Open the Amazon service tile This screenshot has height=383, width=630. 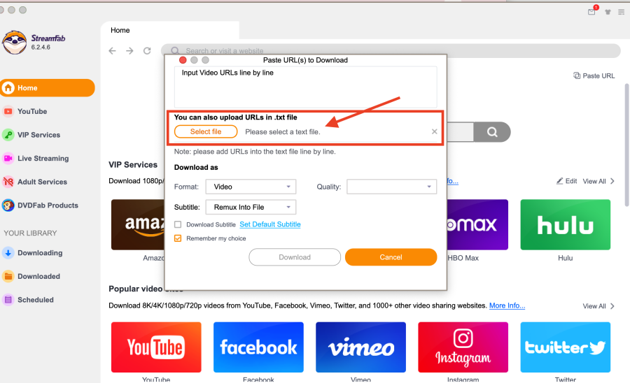(x=138, y=224)
